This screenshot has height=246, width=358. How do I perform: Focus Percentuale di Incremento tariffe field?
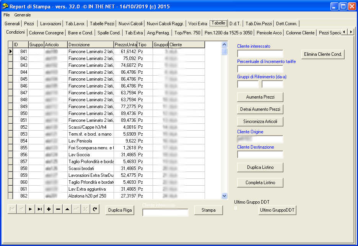tap(260, 69)
